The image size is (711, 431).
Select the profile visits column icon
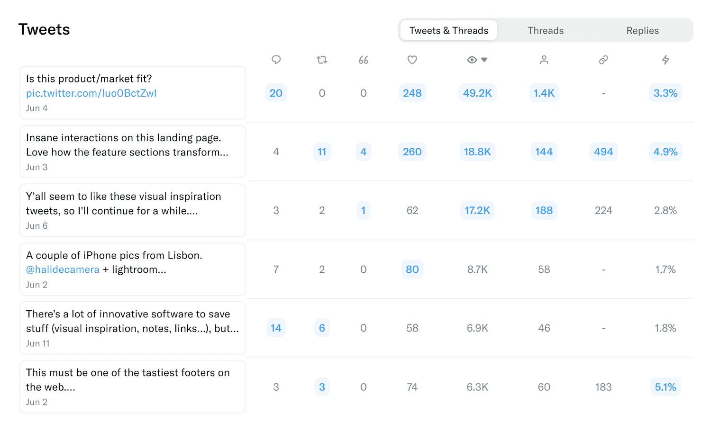[x=544, y=60]
